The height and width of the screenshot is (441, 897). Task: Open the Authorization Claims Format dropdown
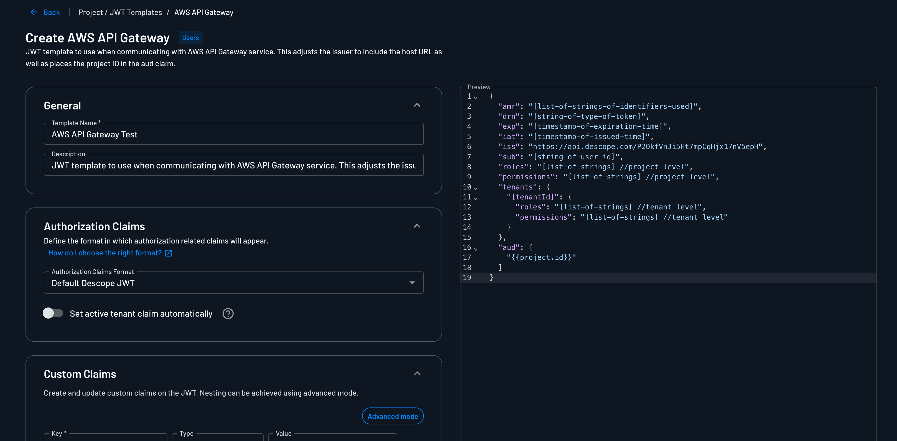point(412,283)
